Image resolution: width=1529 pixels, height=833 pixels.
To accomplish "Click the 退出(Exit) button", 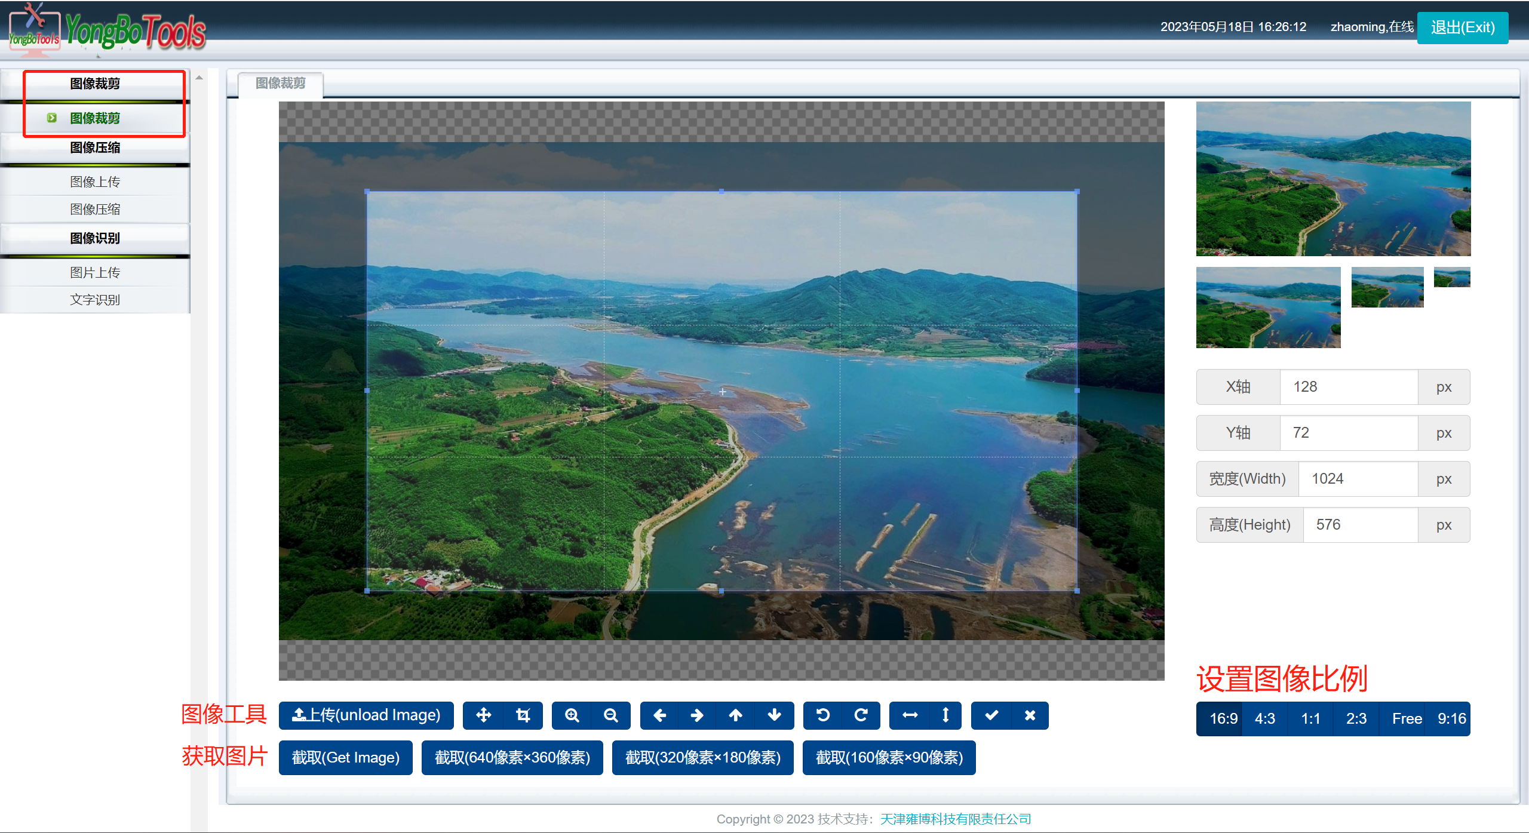I will click(x=1462, y=27).
